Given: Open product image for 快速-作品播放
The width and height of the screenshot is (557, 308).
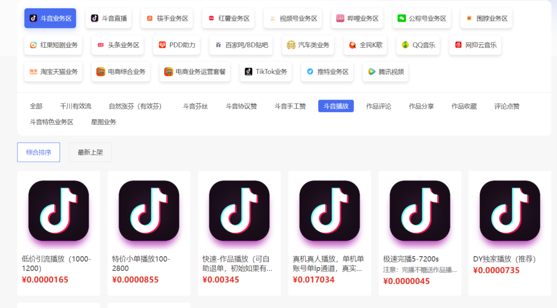Looking at the screenshot, I should tap(239, 211).
